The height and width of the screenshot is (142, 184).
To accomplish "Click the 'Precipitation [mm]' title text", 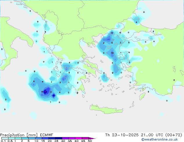I will [x=19, y=135].
